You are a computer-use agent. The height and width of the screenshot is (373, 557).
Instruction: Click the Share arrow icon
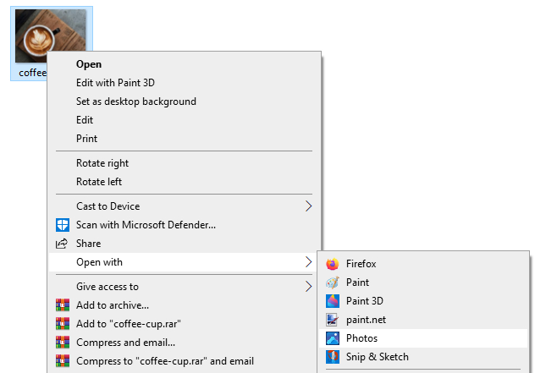click(62, 244)
